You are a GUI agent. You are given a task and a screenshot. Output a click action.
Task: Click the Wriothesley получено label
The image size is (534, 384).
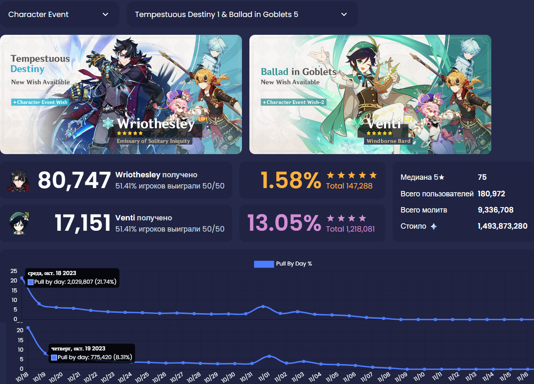(156, 175)
